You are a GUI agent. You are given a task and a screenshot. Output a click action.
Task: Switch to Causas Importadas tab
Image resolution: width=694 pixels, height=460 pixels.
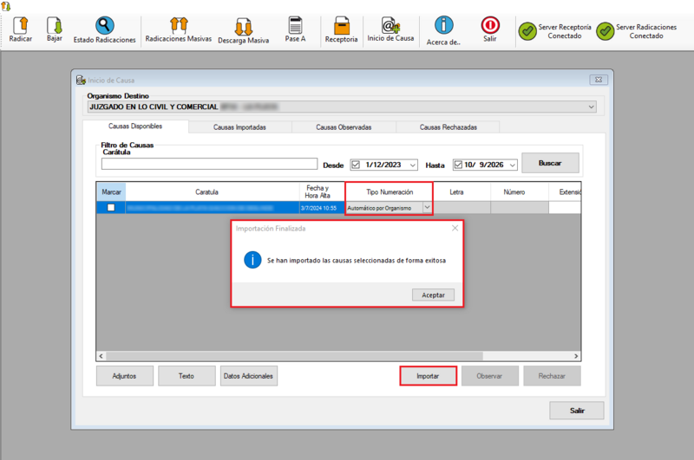[x=239, y=127]
